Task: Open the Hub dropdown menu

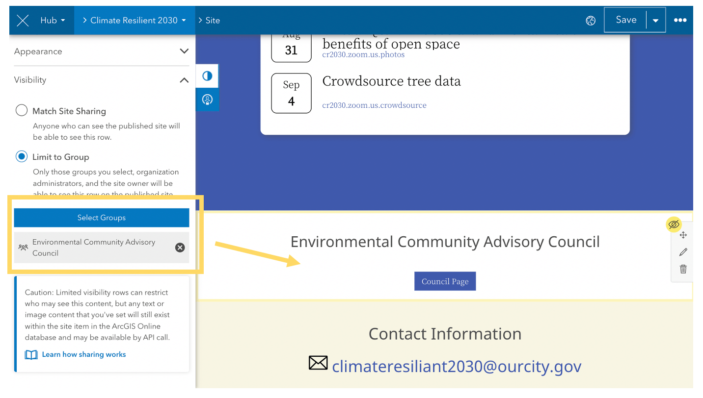Action: [x=53, y=20]
